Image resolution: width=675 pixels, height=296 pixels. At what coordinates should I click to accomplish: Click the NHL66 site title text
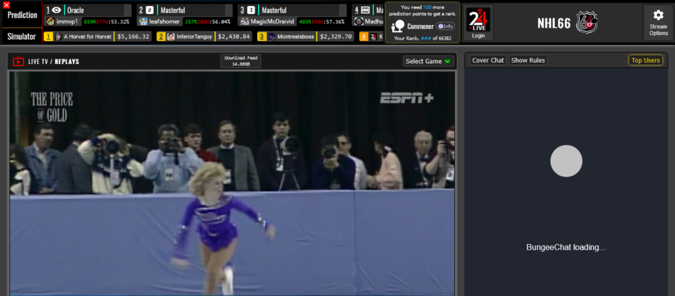(x=554, y=23)
